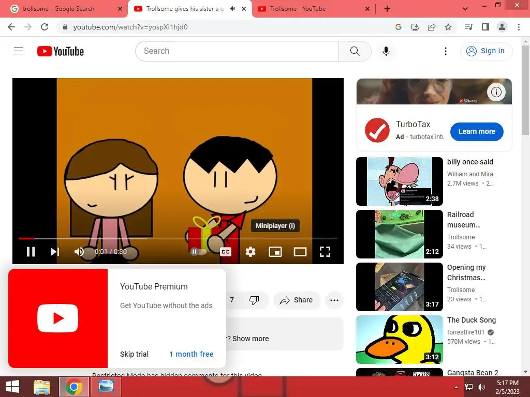Install app via address bar download icon
530x397 pixels.
tap(415, 27)
